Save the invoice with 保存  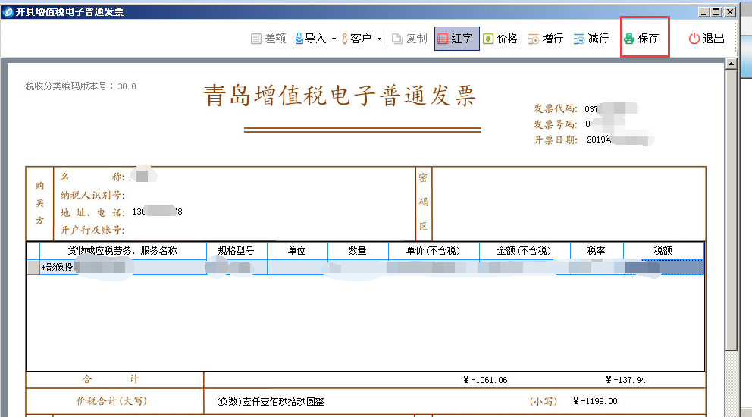click(641, 39)
